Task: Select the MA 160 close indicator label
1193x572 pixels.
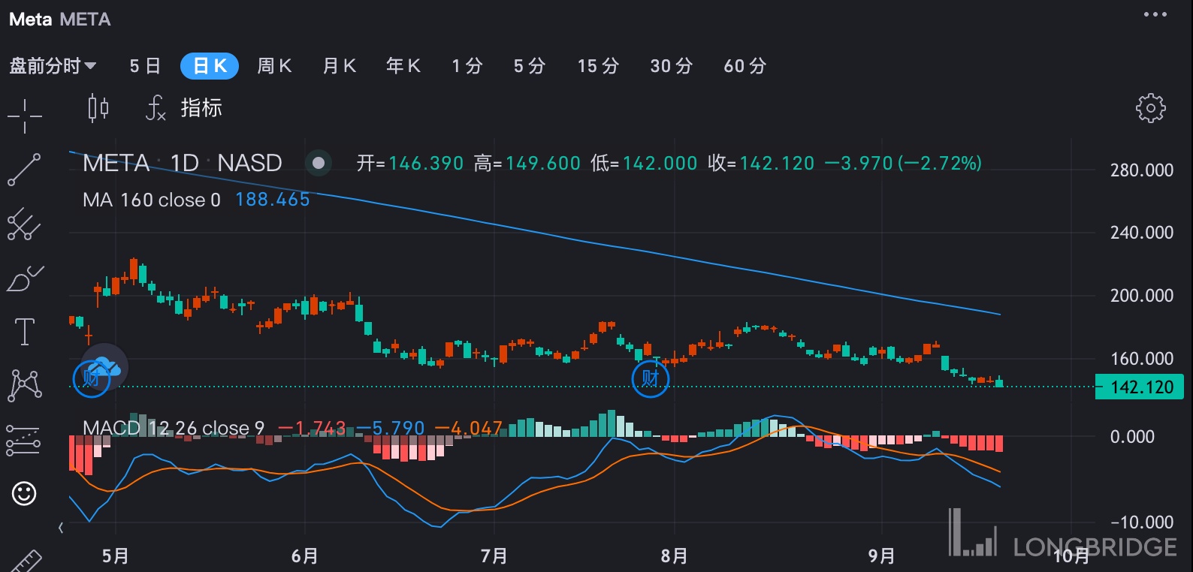Action: tap(152, 200)
